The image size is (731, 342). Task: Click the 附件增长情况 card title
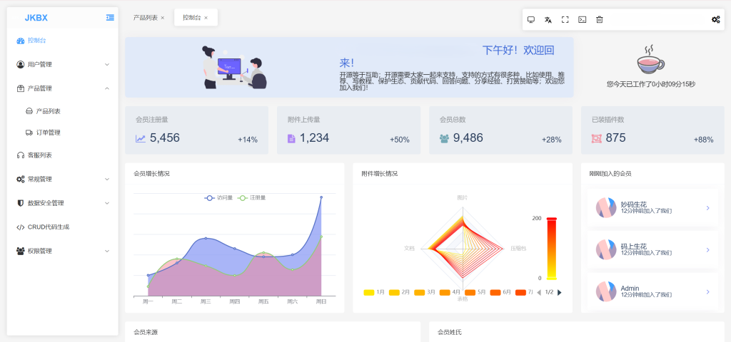tap(380, 174)
